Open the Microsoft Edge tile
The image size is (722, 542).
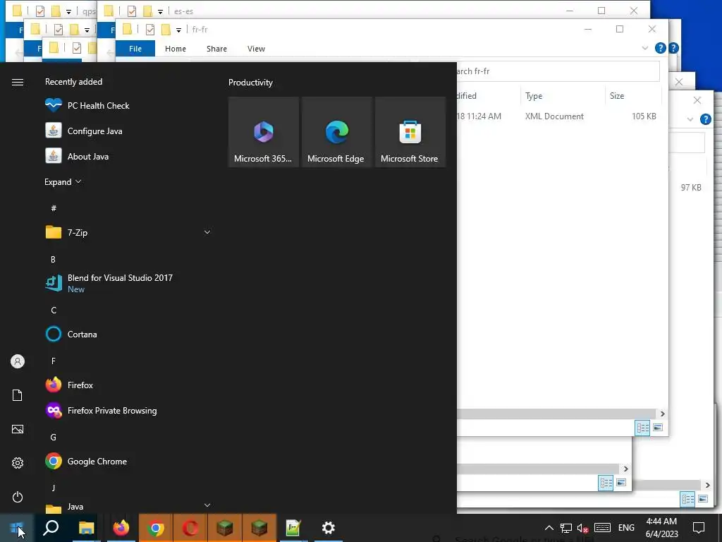[x=336, y=132]
